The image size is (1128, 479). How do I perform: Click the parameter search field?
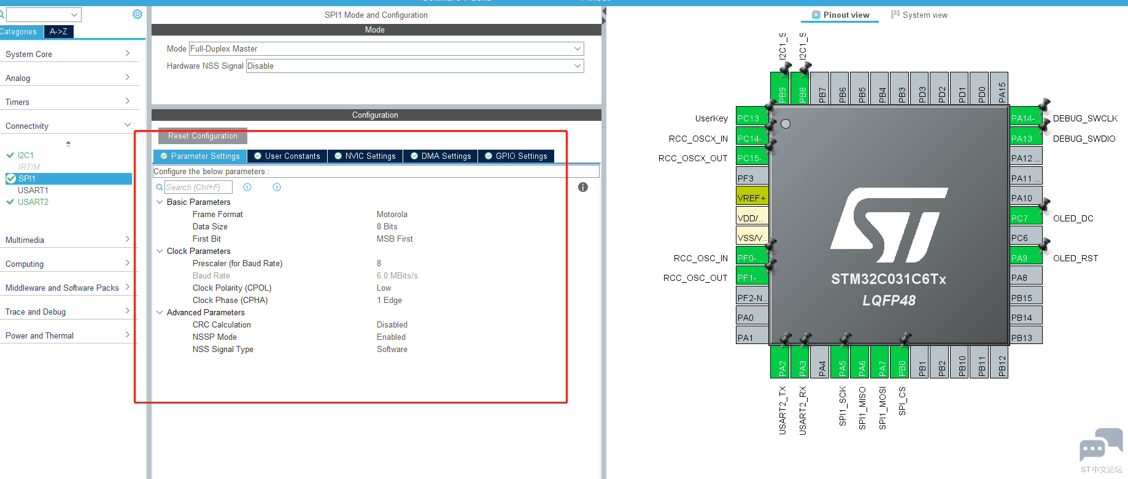click(198, 187)
